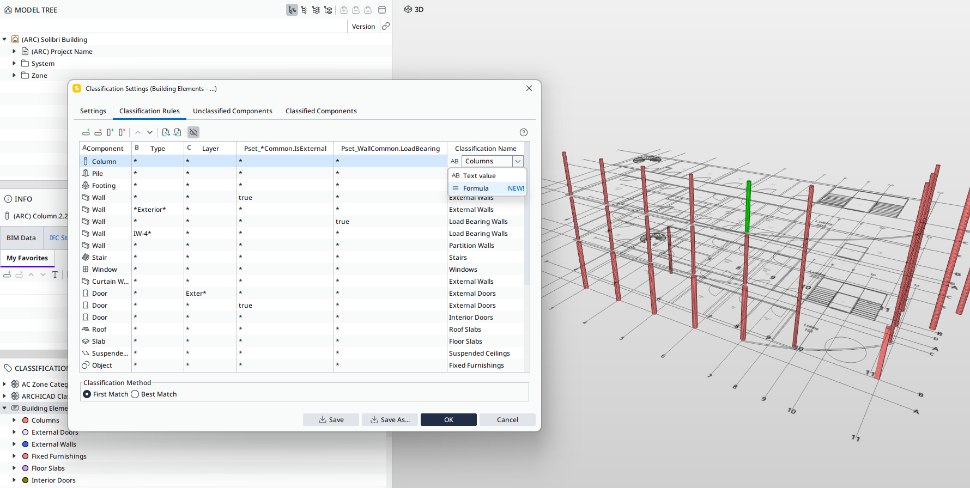Screen dimensions: 970x488
Task: Click the Save button
Action: tap(331, 419)
